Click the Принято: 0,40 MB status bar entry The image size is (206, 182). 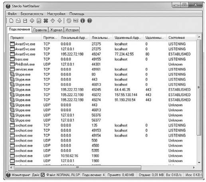(121, 175)
